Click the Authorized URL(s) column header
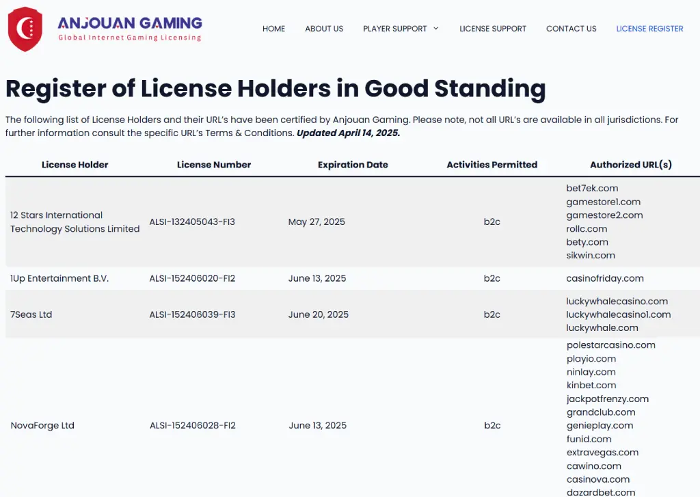 pyautogui.click(x=631, y=165)
